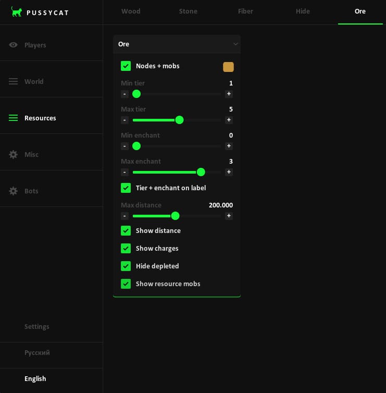386x393 pixels.
Task: Decrease Min tier with minus button
Action: tap(124, 94)
